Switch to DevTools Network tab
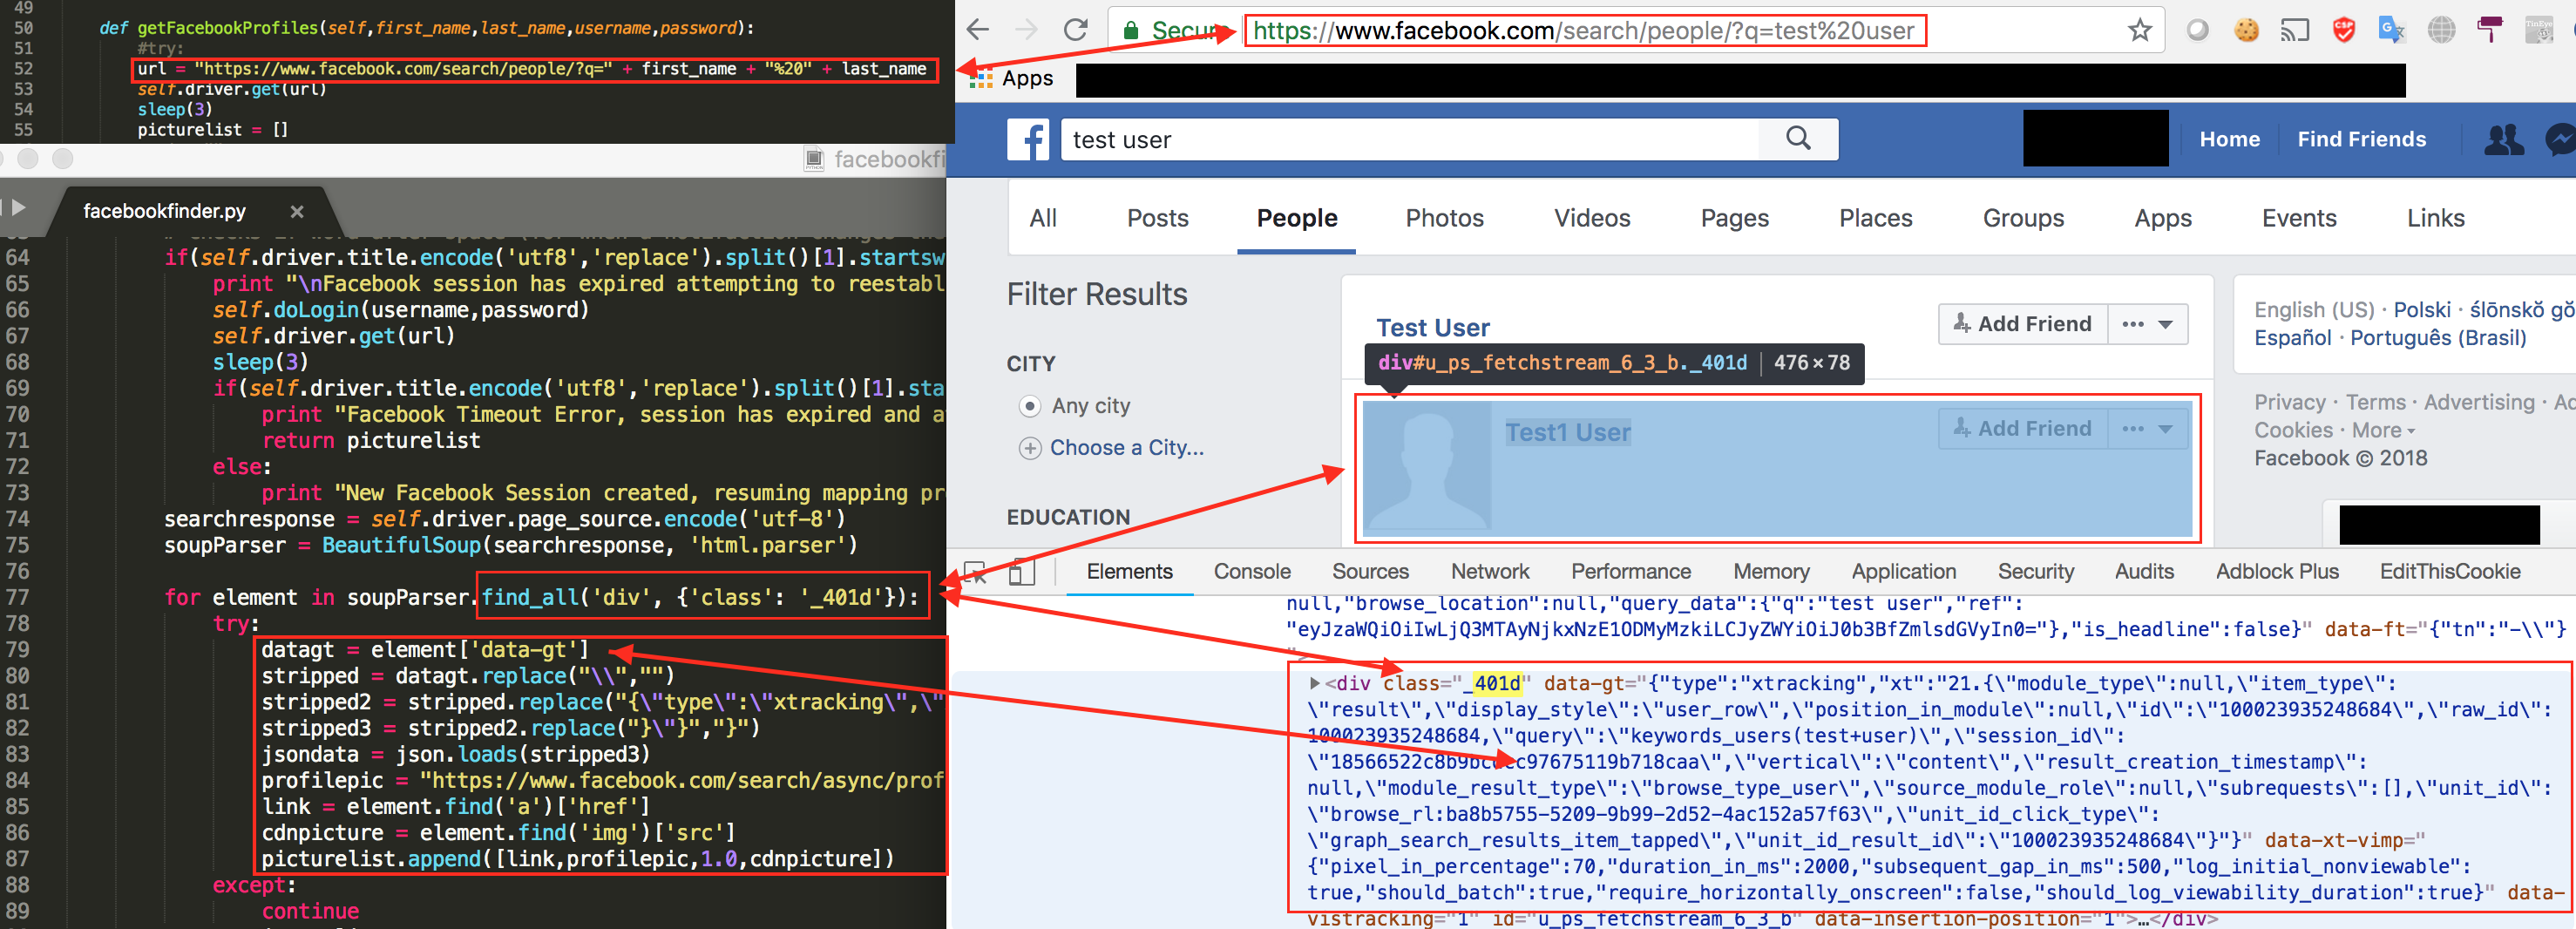The height and width of the screenshot is (929, 2576). coord(1490,572)
